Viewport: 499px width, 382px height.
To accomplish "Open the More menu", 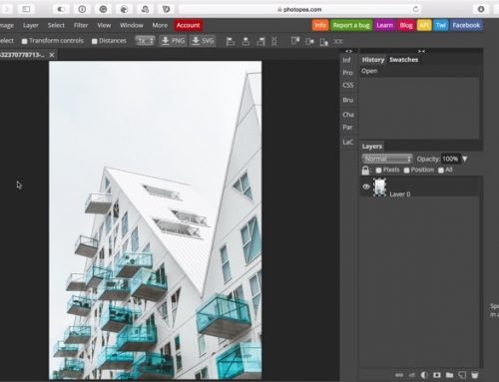I will coord(160,25).
